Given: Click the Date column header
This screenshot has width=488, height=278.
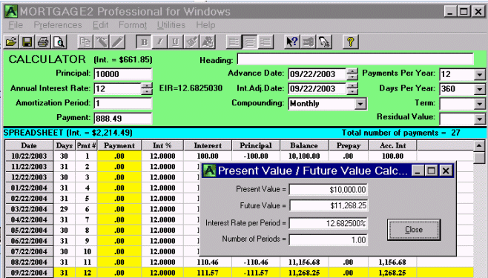Looking at the screenshot, I should pos(29,145).
